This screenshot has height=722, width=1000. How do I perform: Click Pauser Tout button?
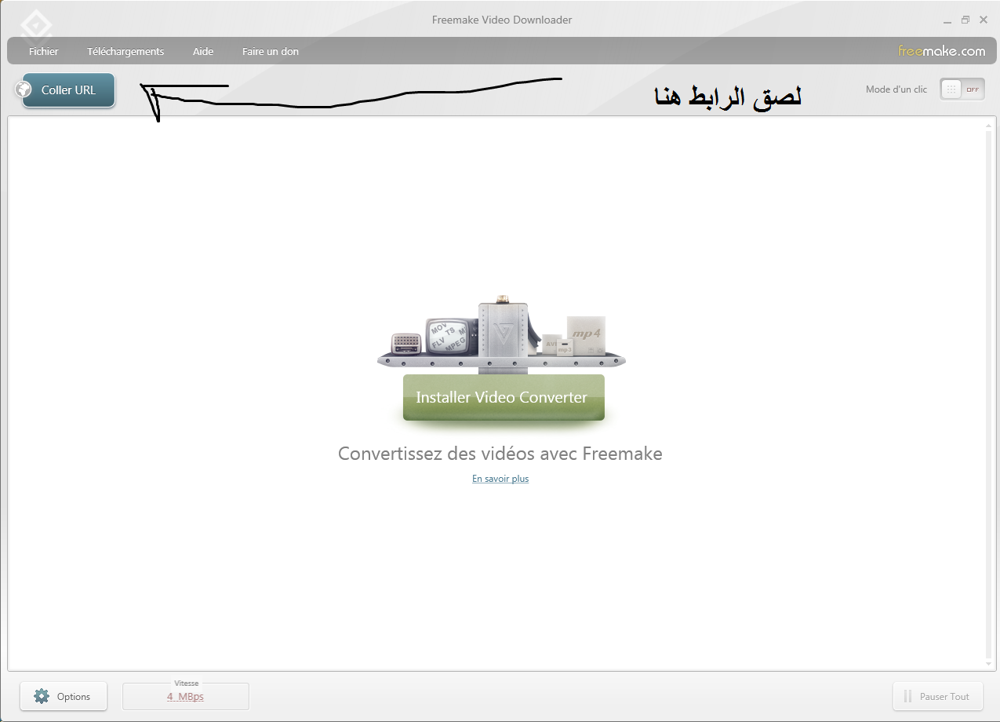[x=937, y=696]
